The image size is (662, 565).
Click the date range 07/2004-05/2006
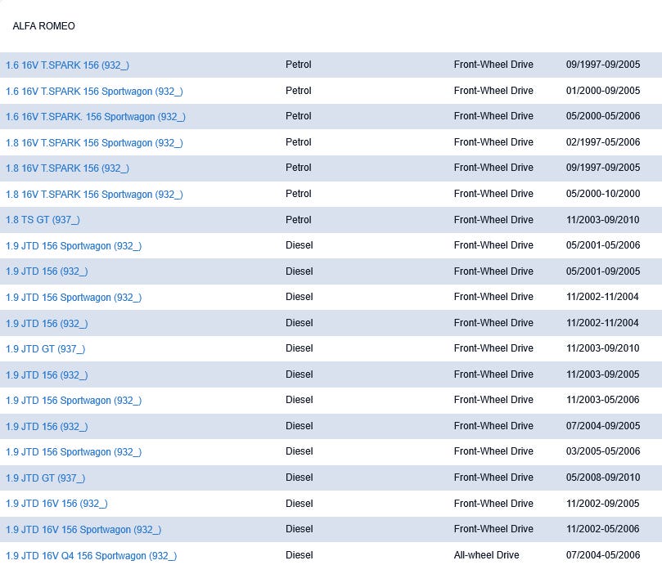pos(603,554)
